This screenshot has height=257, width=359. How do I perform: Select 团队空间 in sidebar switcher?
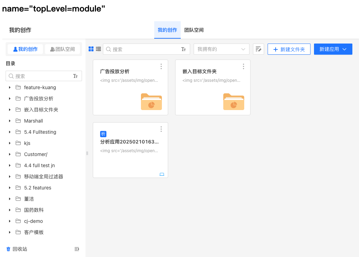[x=62, y=49]
